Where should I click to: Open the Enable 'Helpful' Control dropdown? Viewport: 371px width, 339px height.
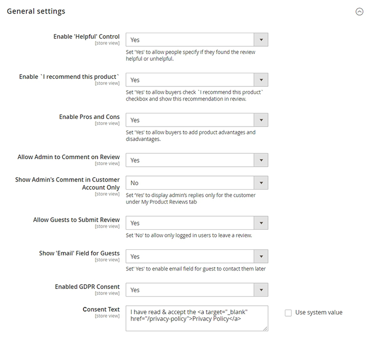point(197,40)
